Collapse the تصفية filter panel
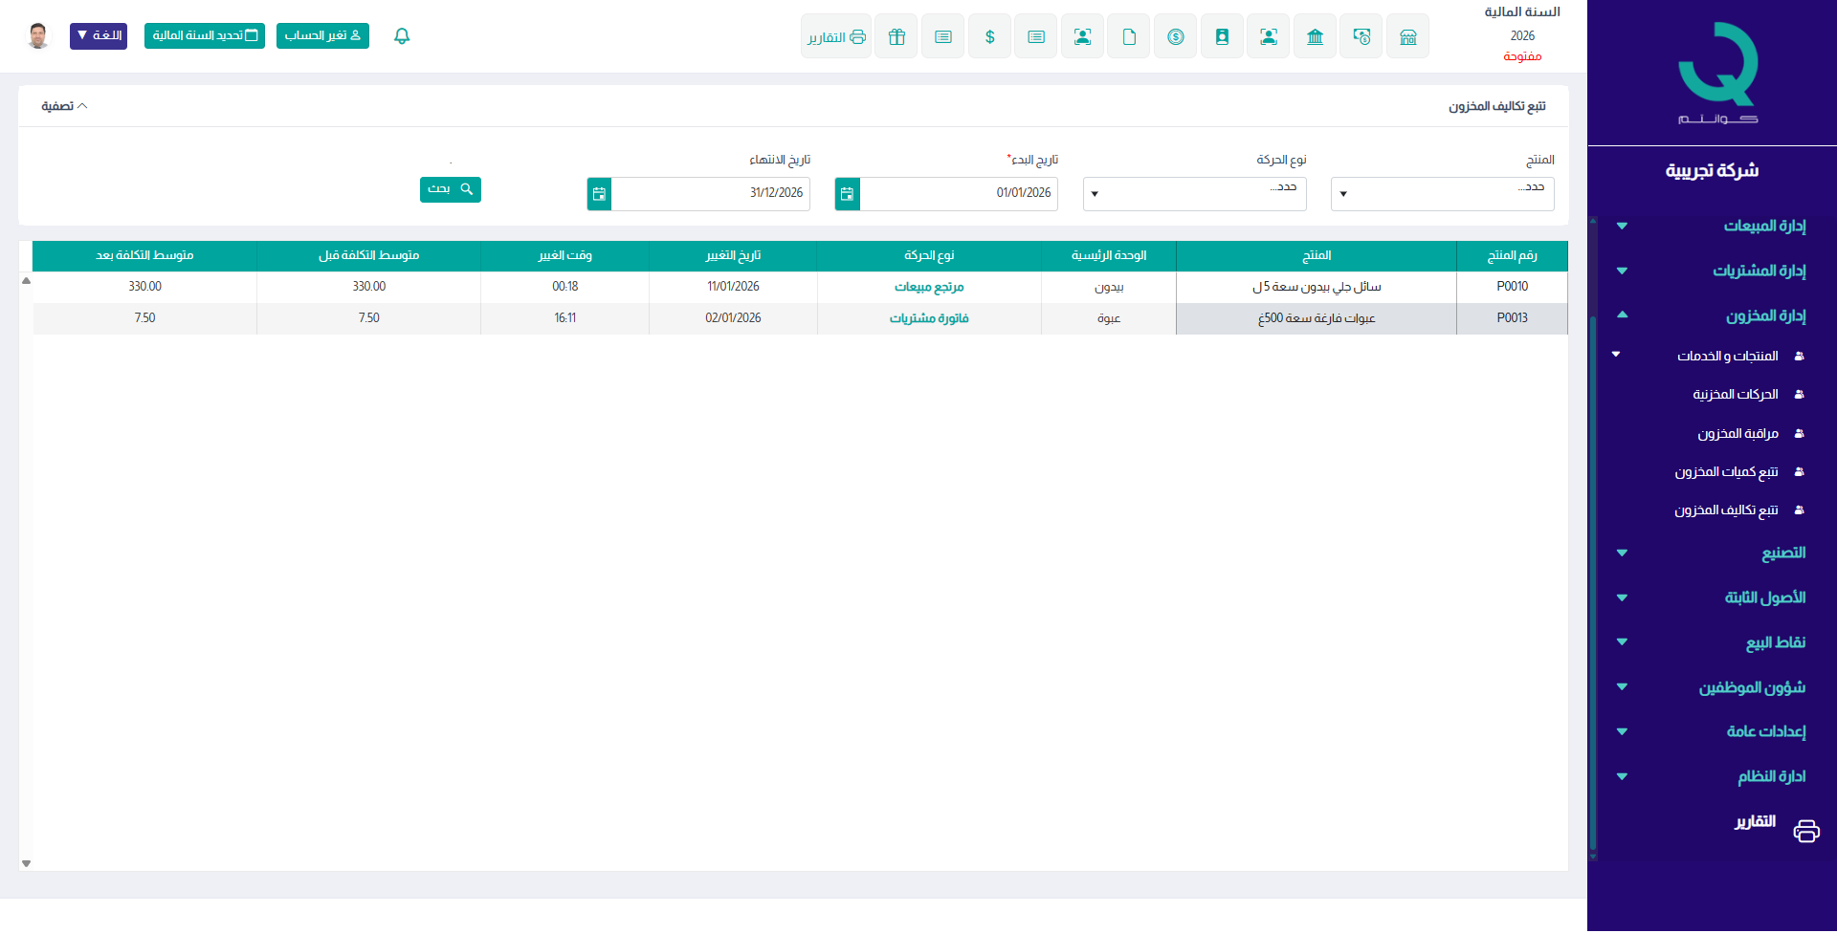 click(64, 106)
